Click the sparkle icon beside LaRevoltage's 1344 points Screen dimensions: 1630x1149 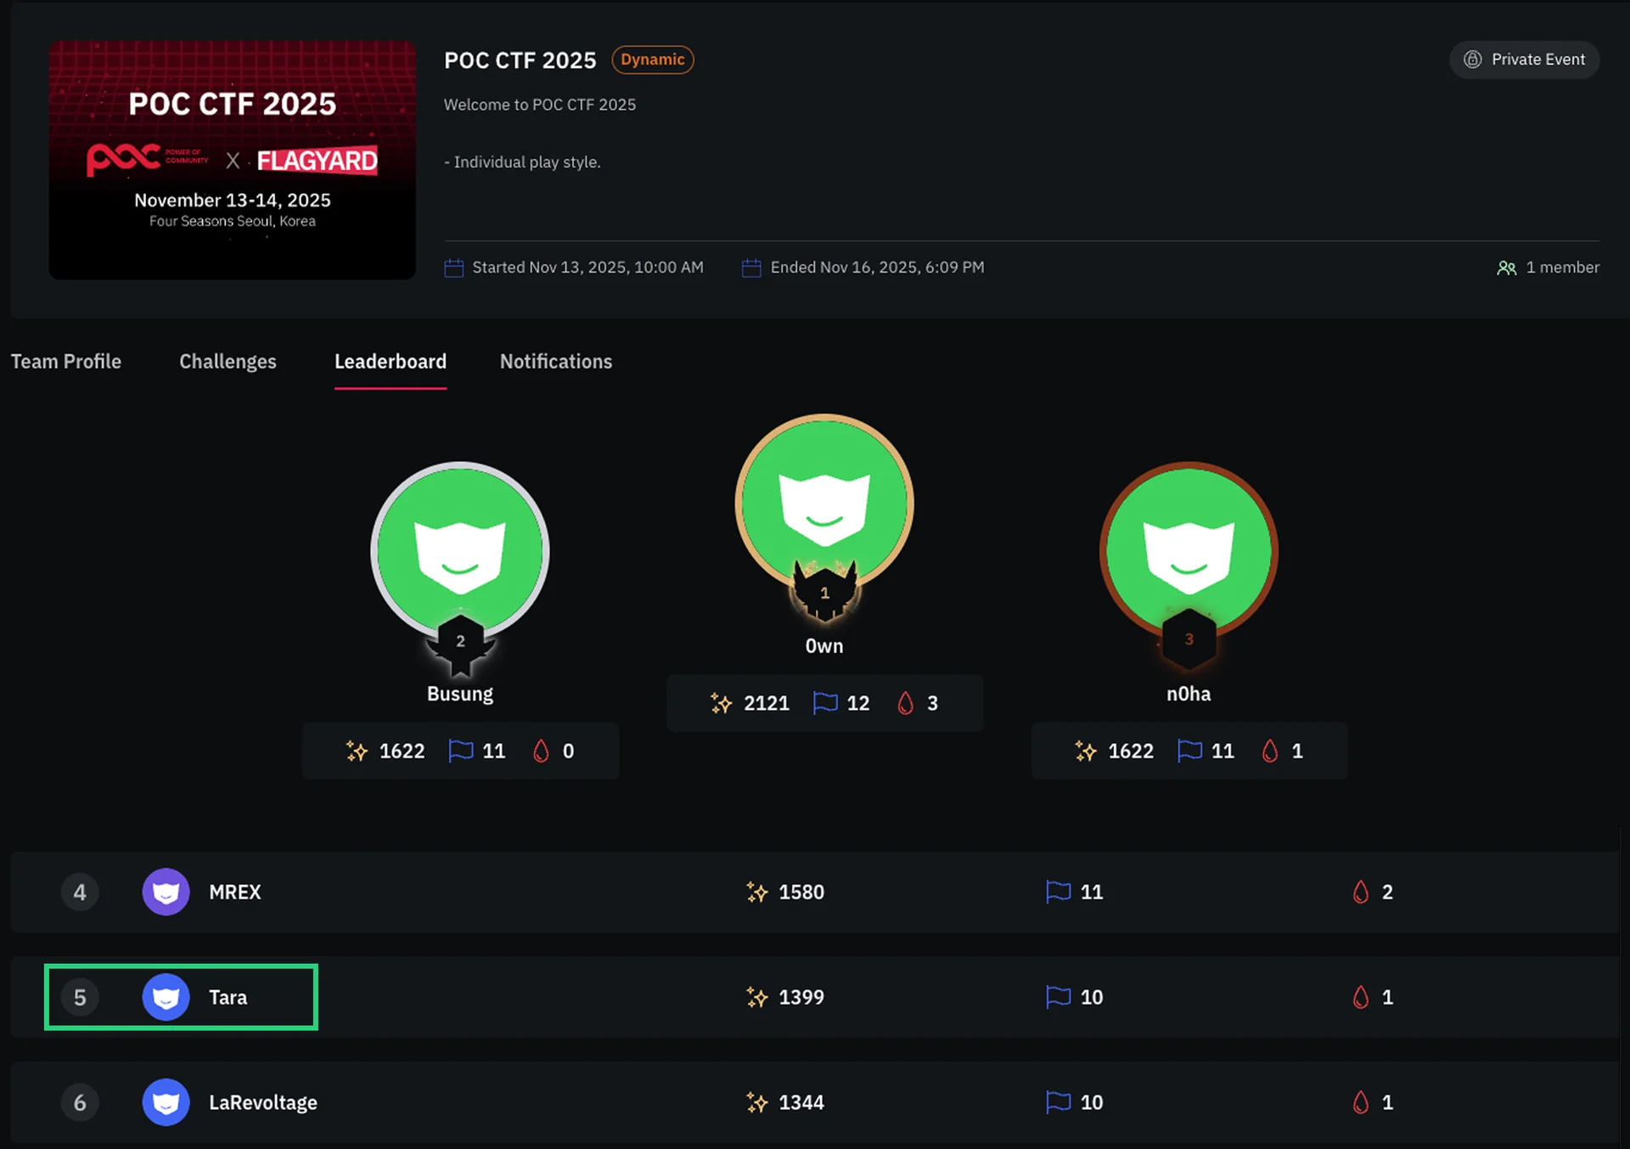(x=756, y=1102)
